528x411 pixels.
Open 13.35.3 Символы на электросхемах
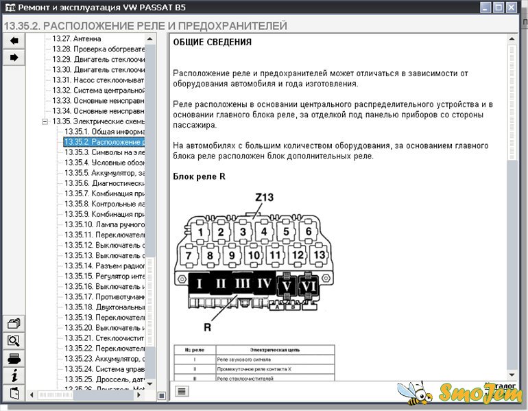pyautogui.click(x=104, y=152)
